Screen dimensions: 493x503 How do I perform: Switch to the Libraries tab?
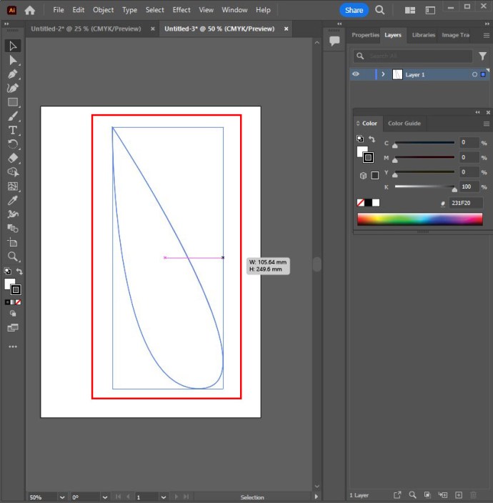pyautogui.click(x=423, y=35)
